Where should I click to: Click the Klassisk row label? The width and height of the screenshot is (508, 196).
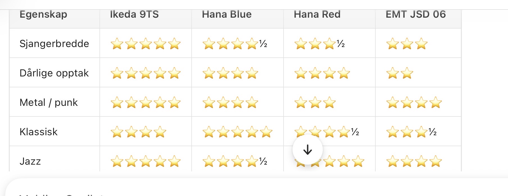tap(38, 132)
